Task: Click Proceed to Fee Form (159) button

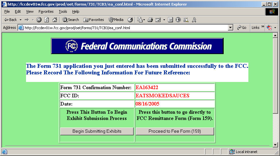Action: (175, 131)
